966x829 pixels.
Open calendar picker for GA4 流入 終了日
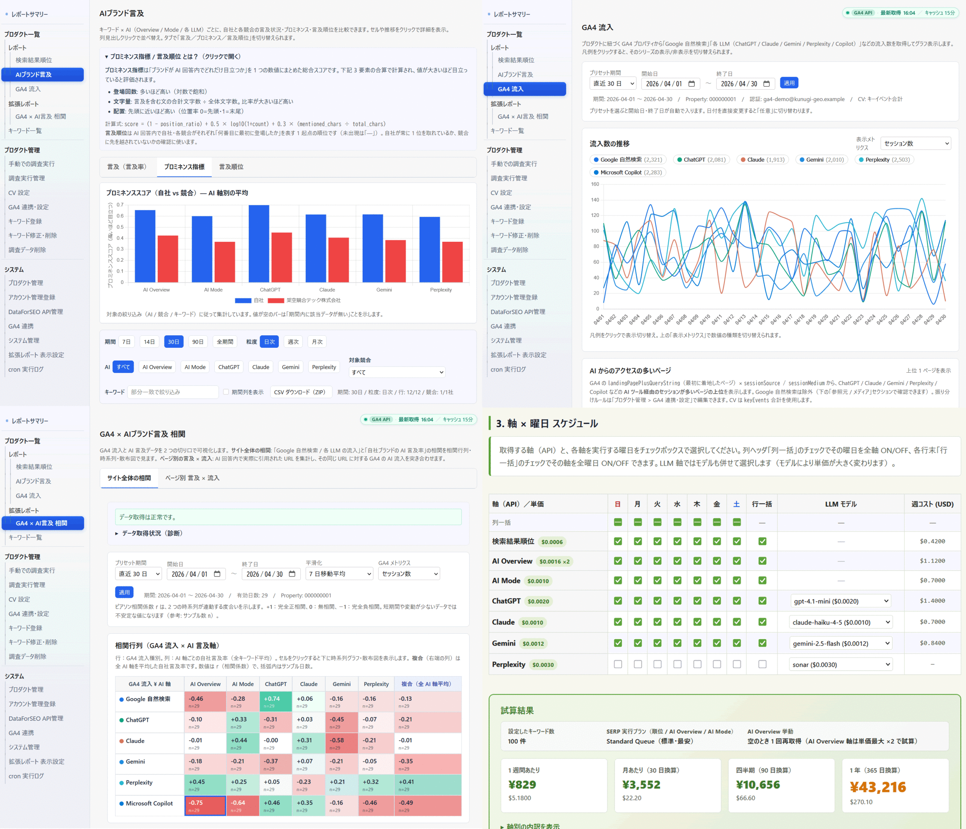pyautogui.click(x=766, y=84)
